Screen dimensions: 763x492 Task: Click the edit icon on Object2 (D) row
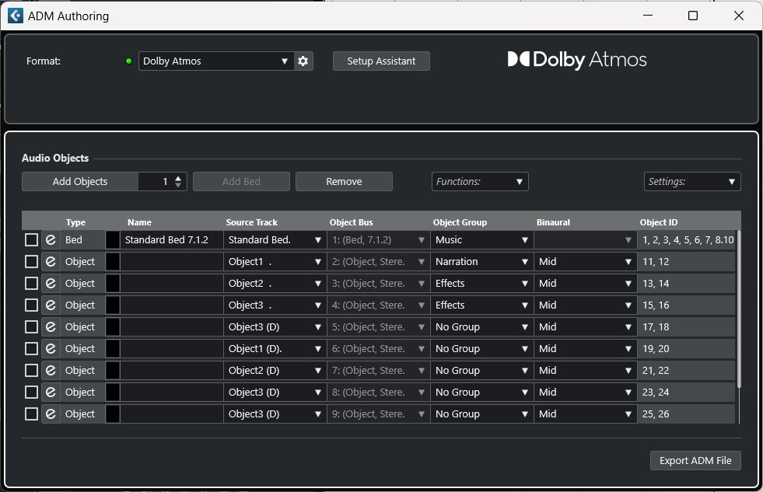pos(51,371)
